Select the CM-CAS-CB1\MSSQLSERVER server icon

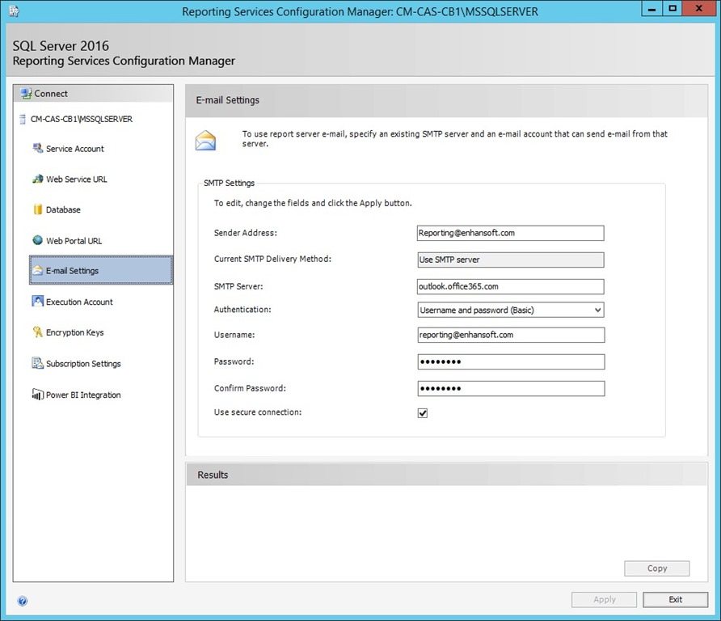coord(22,119)
